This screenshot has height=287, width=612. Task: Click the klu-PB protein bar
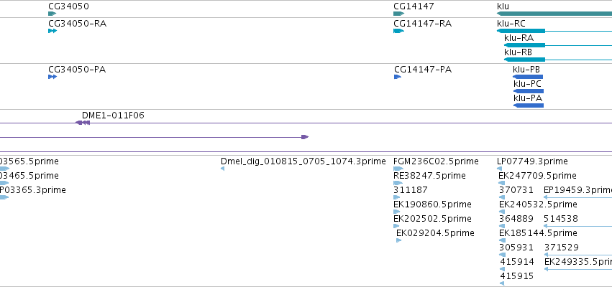coord(528,77)
